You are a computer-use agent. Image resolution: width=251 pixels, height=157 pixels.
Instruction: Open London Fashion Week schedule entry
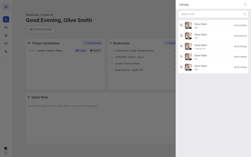pos(51,51)
